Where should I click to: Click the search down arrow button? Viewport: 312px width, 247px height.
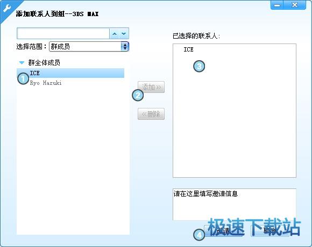124,33
